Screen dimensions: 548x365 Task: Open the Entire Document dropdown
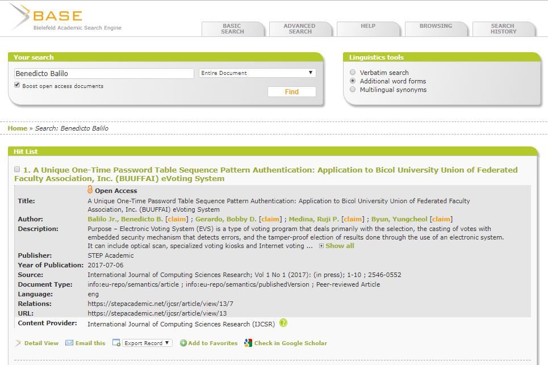pyautogui.click(x=257, y=73)
